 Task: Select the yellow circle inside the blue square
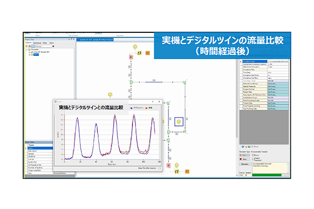[x=179, y=122]
